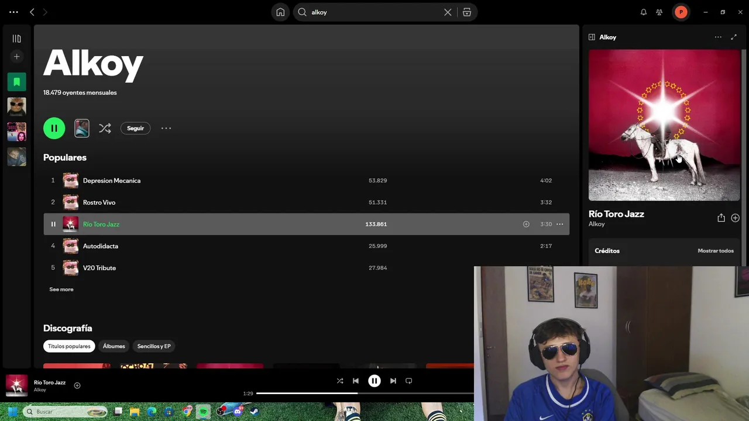Select the Sencillos y EP filter

(x=154, y=346)
